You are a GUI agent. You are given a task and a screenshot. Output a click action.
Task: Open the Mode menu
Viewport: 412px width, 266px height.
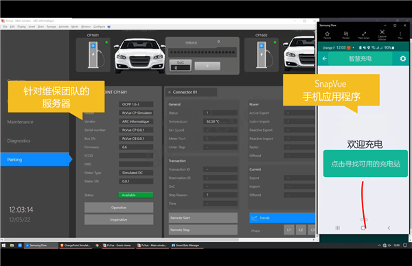[x=75, y=27]
